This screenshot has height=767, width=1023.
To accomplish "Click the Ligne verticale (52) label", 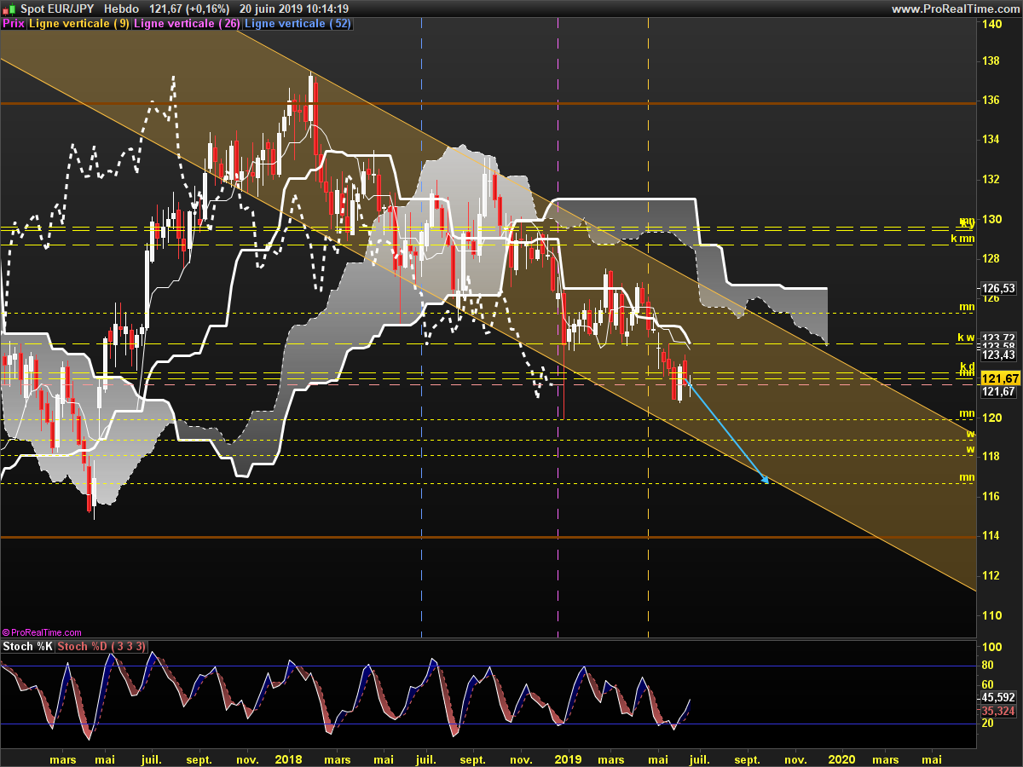I will point(297,24).
